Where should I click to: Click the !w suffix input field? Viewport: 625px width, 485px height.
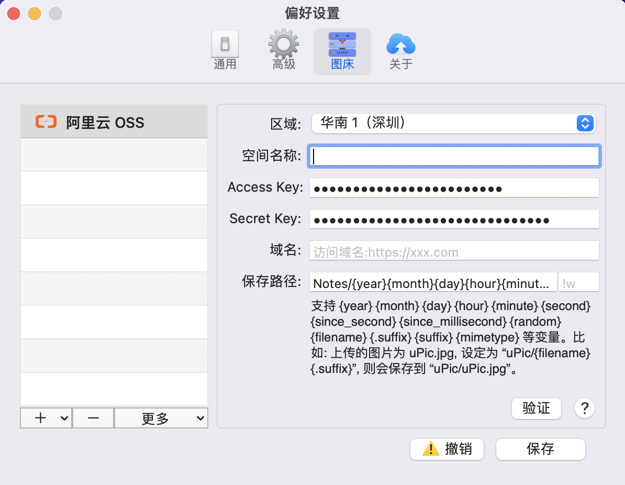(578, 283)
